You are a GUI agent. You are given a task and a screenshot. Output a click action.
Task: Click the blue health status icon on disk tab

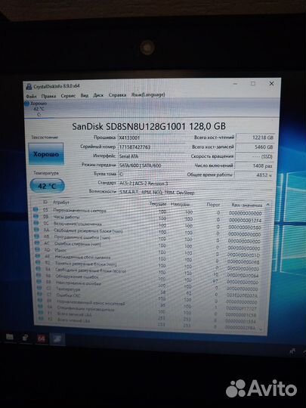[26, 104]
